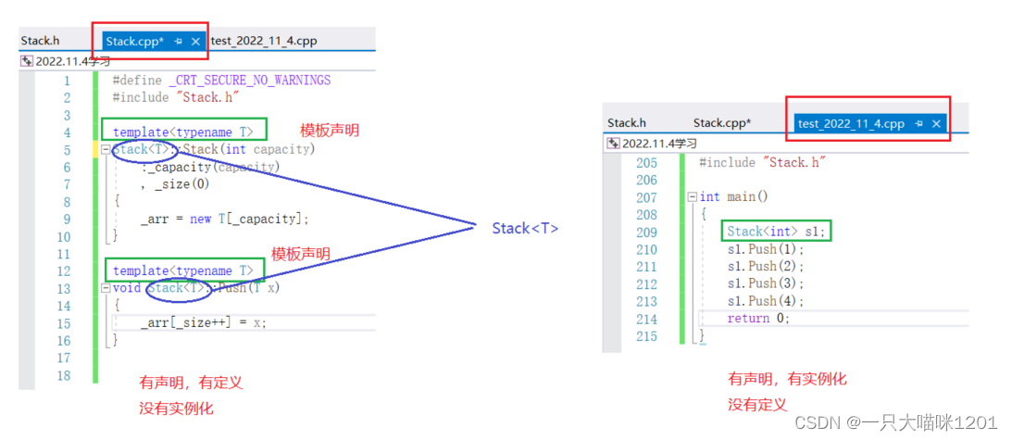
Task: Open Stack.h tab next to active Stack.cpp*
Action: (x=40, y=41)
